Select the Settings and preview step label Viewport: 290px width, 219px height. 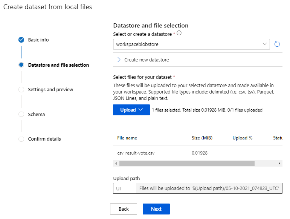(50, 90)
